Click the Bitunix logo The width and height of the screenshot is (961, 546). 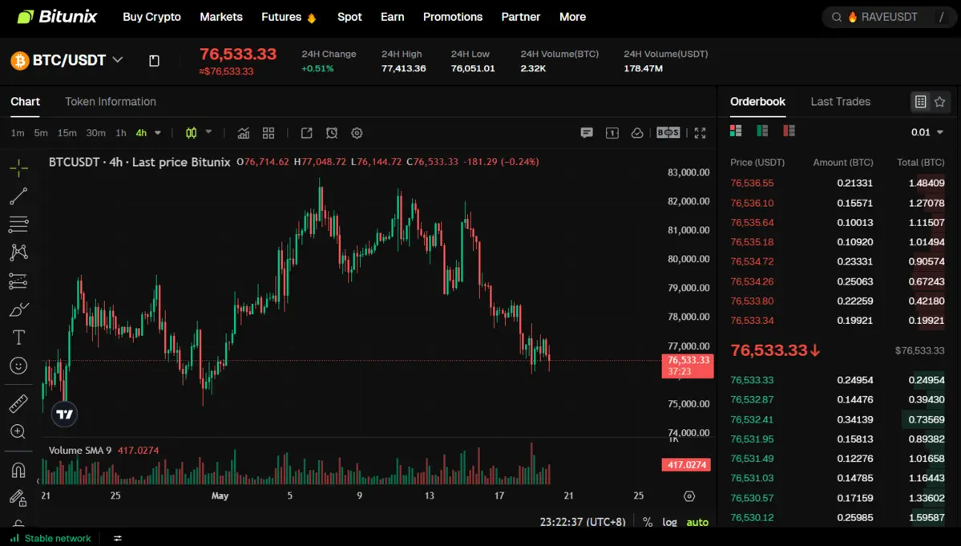(57, 17)
